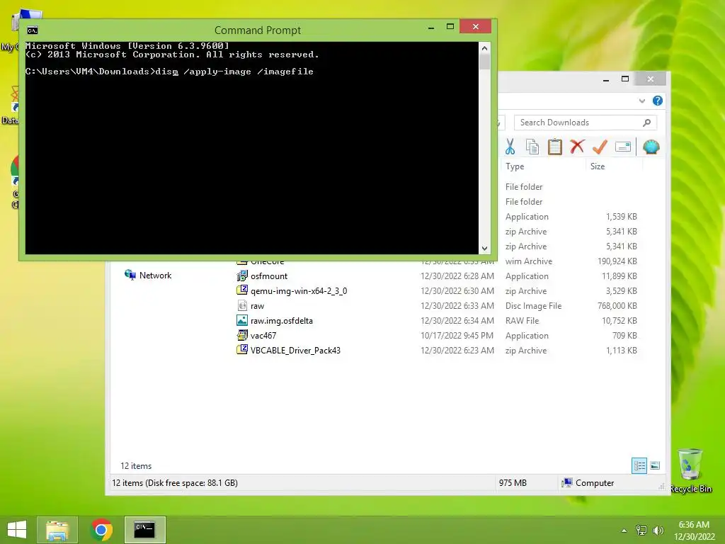Launch Google Chrome from the taskbar
The width and height of the screenshot is (725, 544).
[101, 530]
